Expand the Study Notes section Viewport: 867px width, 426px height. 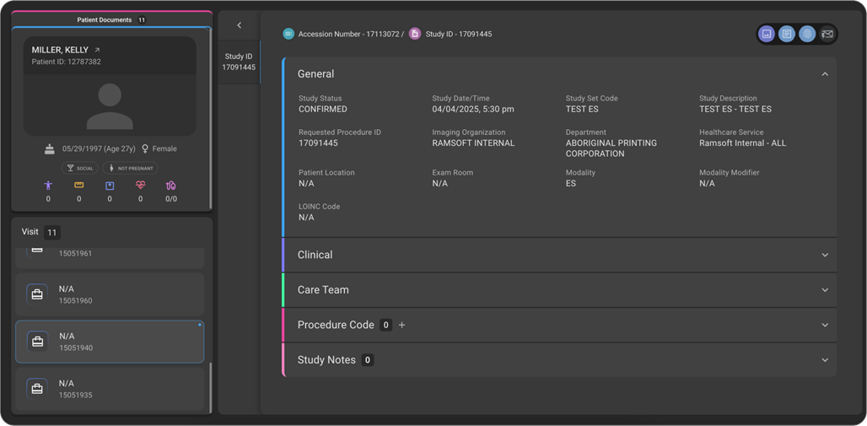[x=825, y=360]
